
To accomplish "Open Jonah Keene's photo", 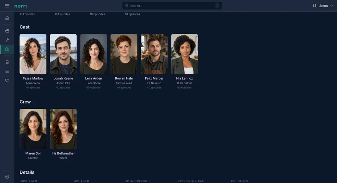I will pos(63,54).
